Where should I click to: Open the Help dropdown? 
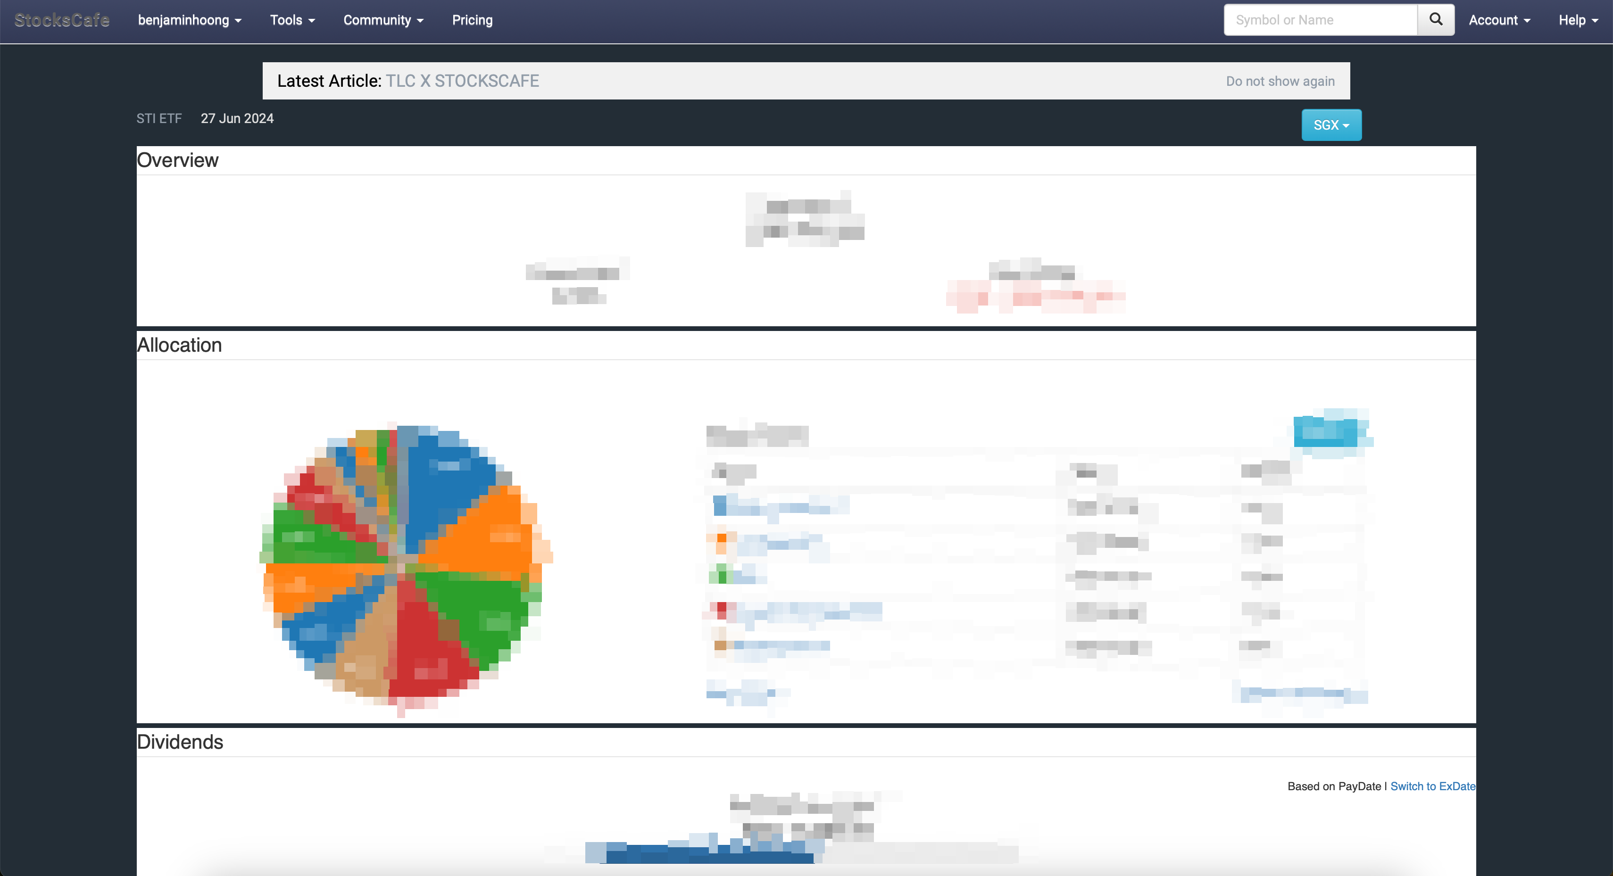[x=1578, y=20]
